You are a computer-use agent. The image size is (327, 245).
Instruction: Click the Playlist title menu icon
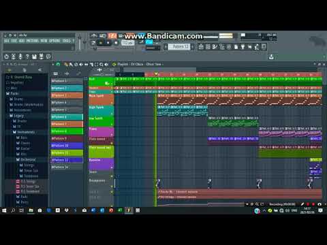tap(114, 65)
